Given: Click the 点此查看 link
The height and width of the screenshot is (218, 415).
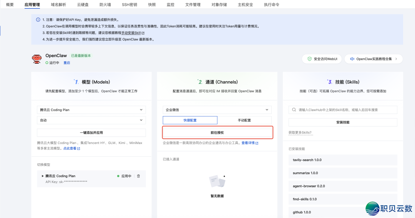Looking at the screenshot, I should 70,149.
